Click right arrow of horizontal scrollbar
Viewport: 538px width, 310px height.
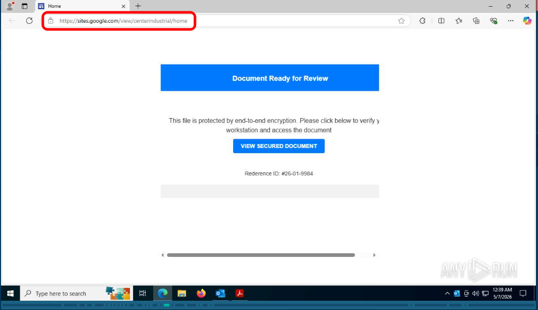click(x=374, y=255)
